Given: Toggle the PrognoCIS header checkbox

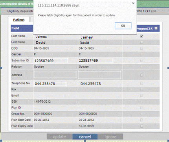Looking at the screenshot, I should click(x=156, y=28).
